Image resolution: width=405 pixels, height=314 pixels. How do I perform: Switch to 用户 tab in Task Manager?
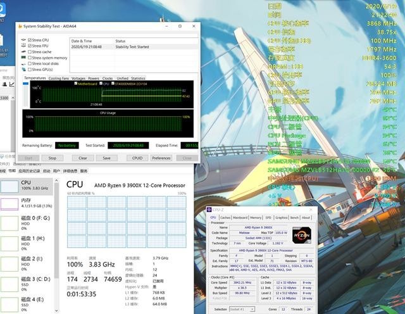coord(56,171)
